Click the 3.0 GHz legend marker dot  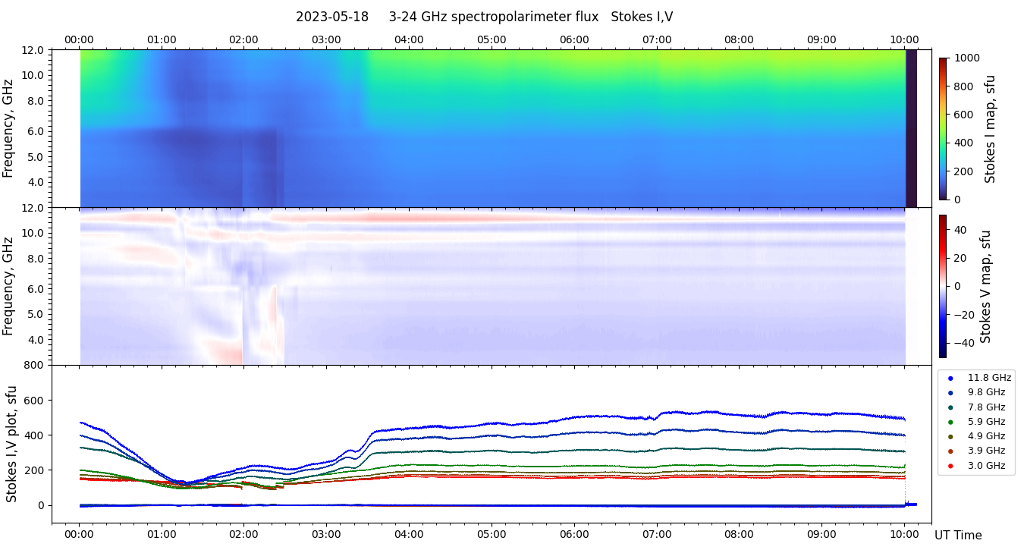point(950,466)
